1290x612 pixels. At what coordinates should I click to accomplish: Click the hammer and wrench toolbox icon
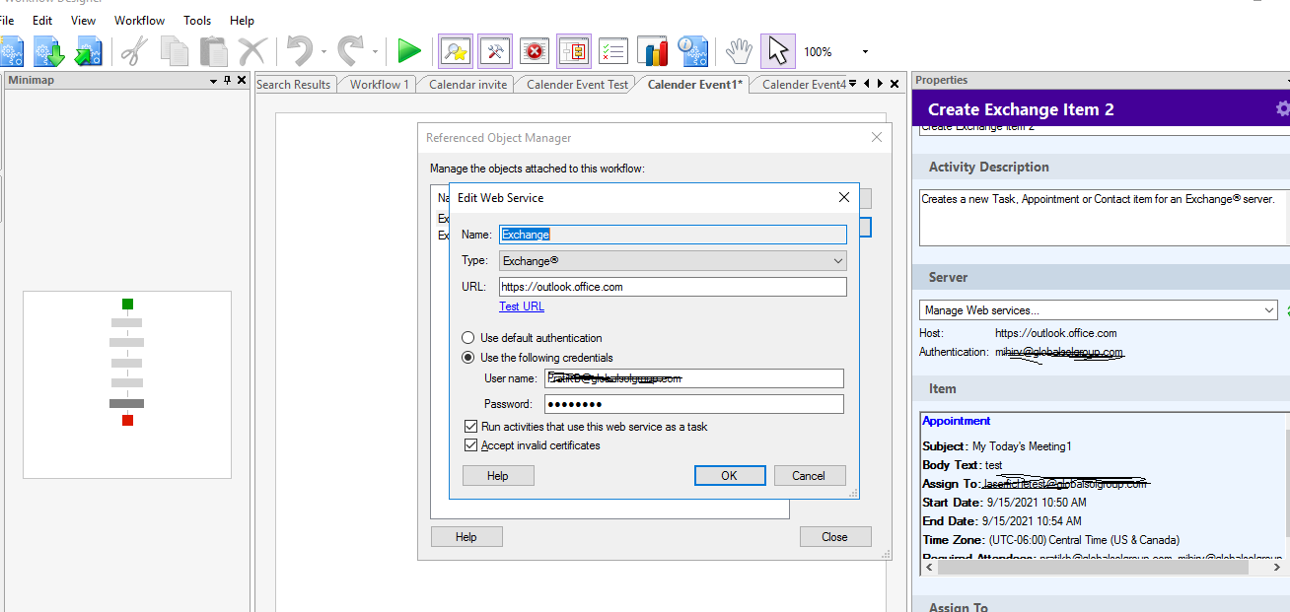point(494,50)
